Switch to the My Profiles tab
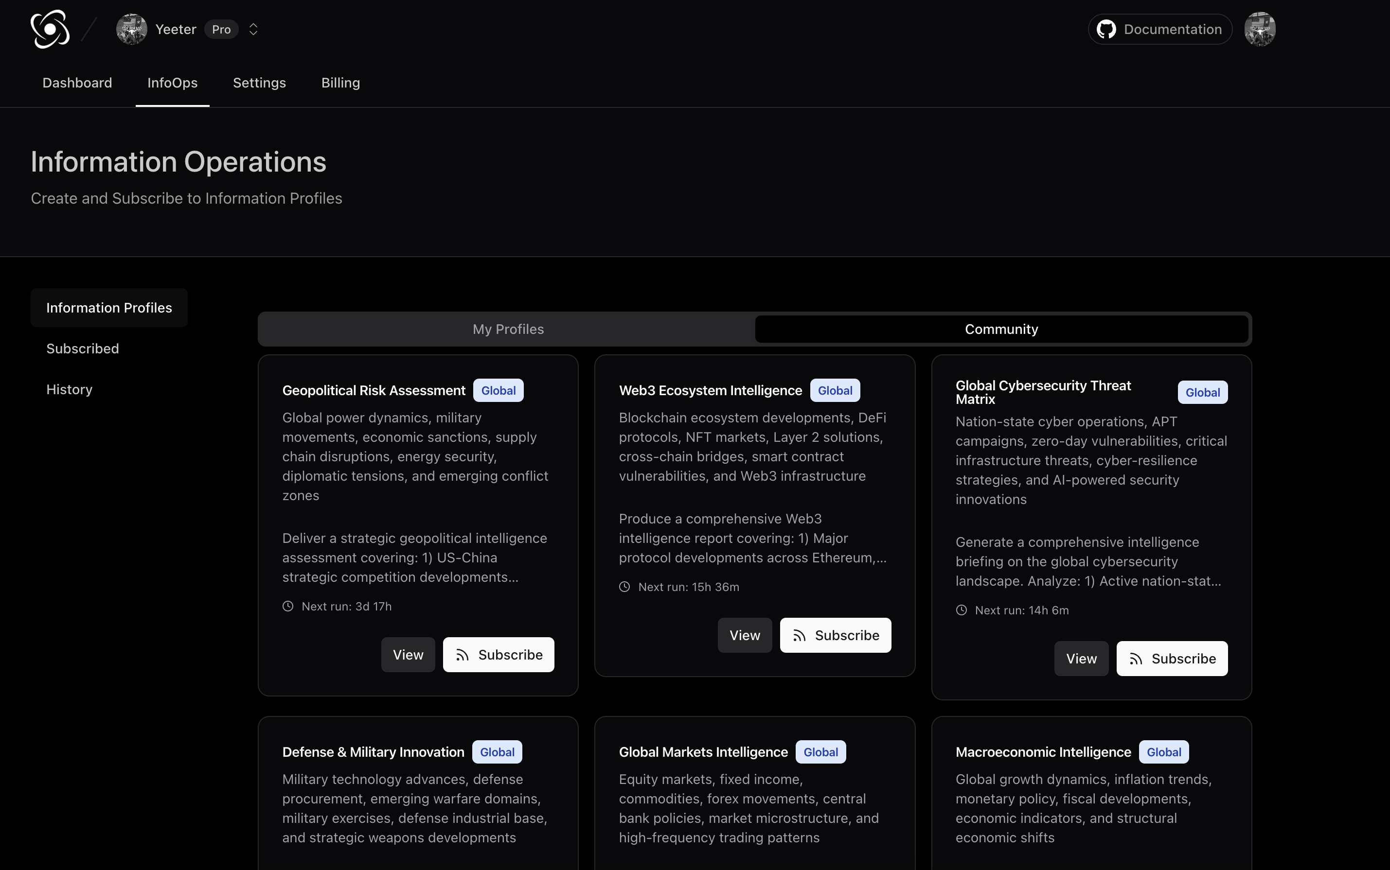The height and width of the screenshot is (870, 1390). (x=508, y=329)
